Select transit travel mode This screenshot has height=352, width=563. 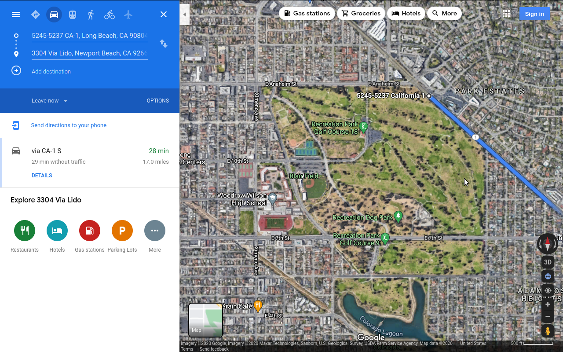73,15
